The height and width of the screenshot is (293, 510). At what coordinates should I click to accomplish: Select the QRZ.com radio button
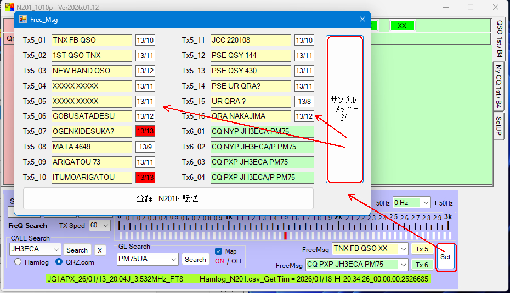click(59, 262)
